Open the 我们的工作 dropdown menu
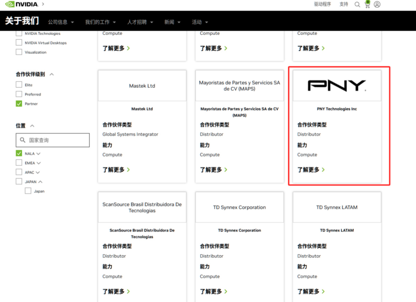This screenshot has width=416, height=302. pos(100,22)
